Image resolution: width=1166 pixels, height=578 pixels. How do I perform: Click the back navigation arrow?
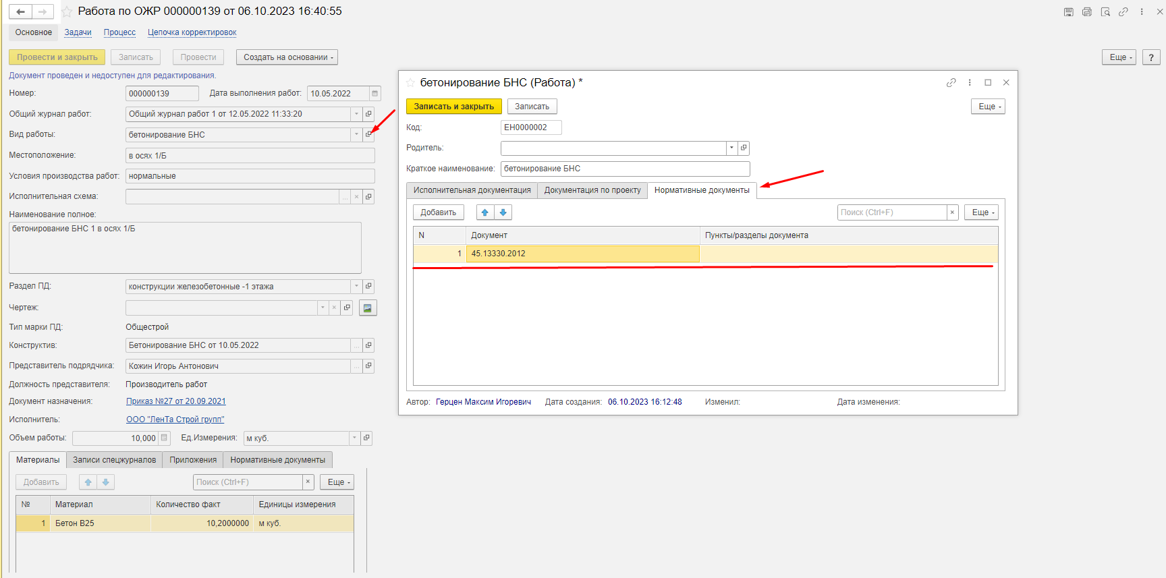pos(20,11)
